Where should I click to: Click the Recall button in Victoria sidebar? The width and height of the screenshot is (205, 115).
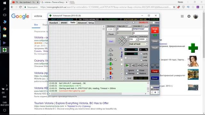click(155, 48)
